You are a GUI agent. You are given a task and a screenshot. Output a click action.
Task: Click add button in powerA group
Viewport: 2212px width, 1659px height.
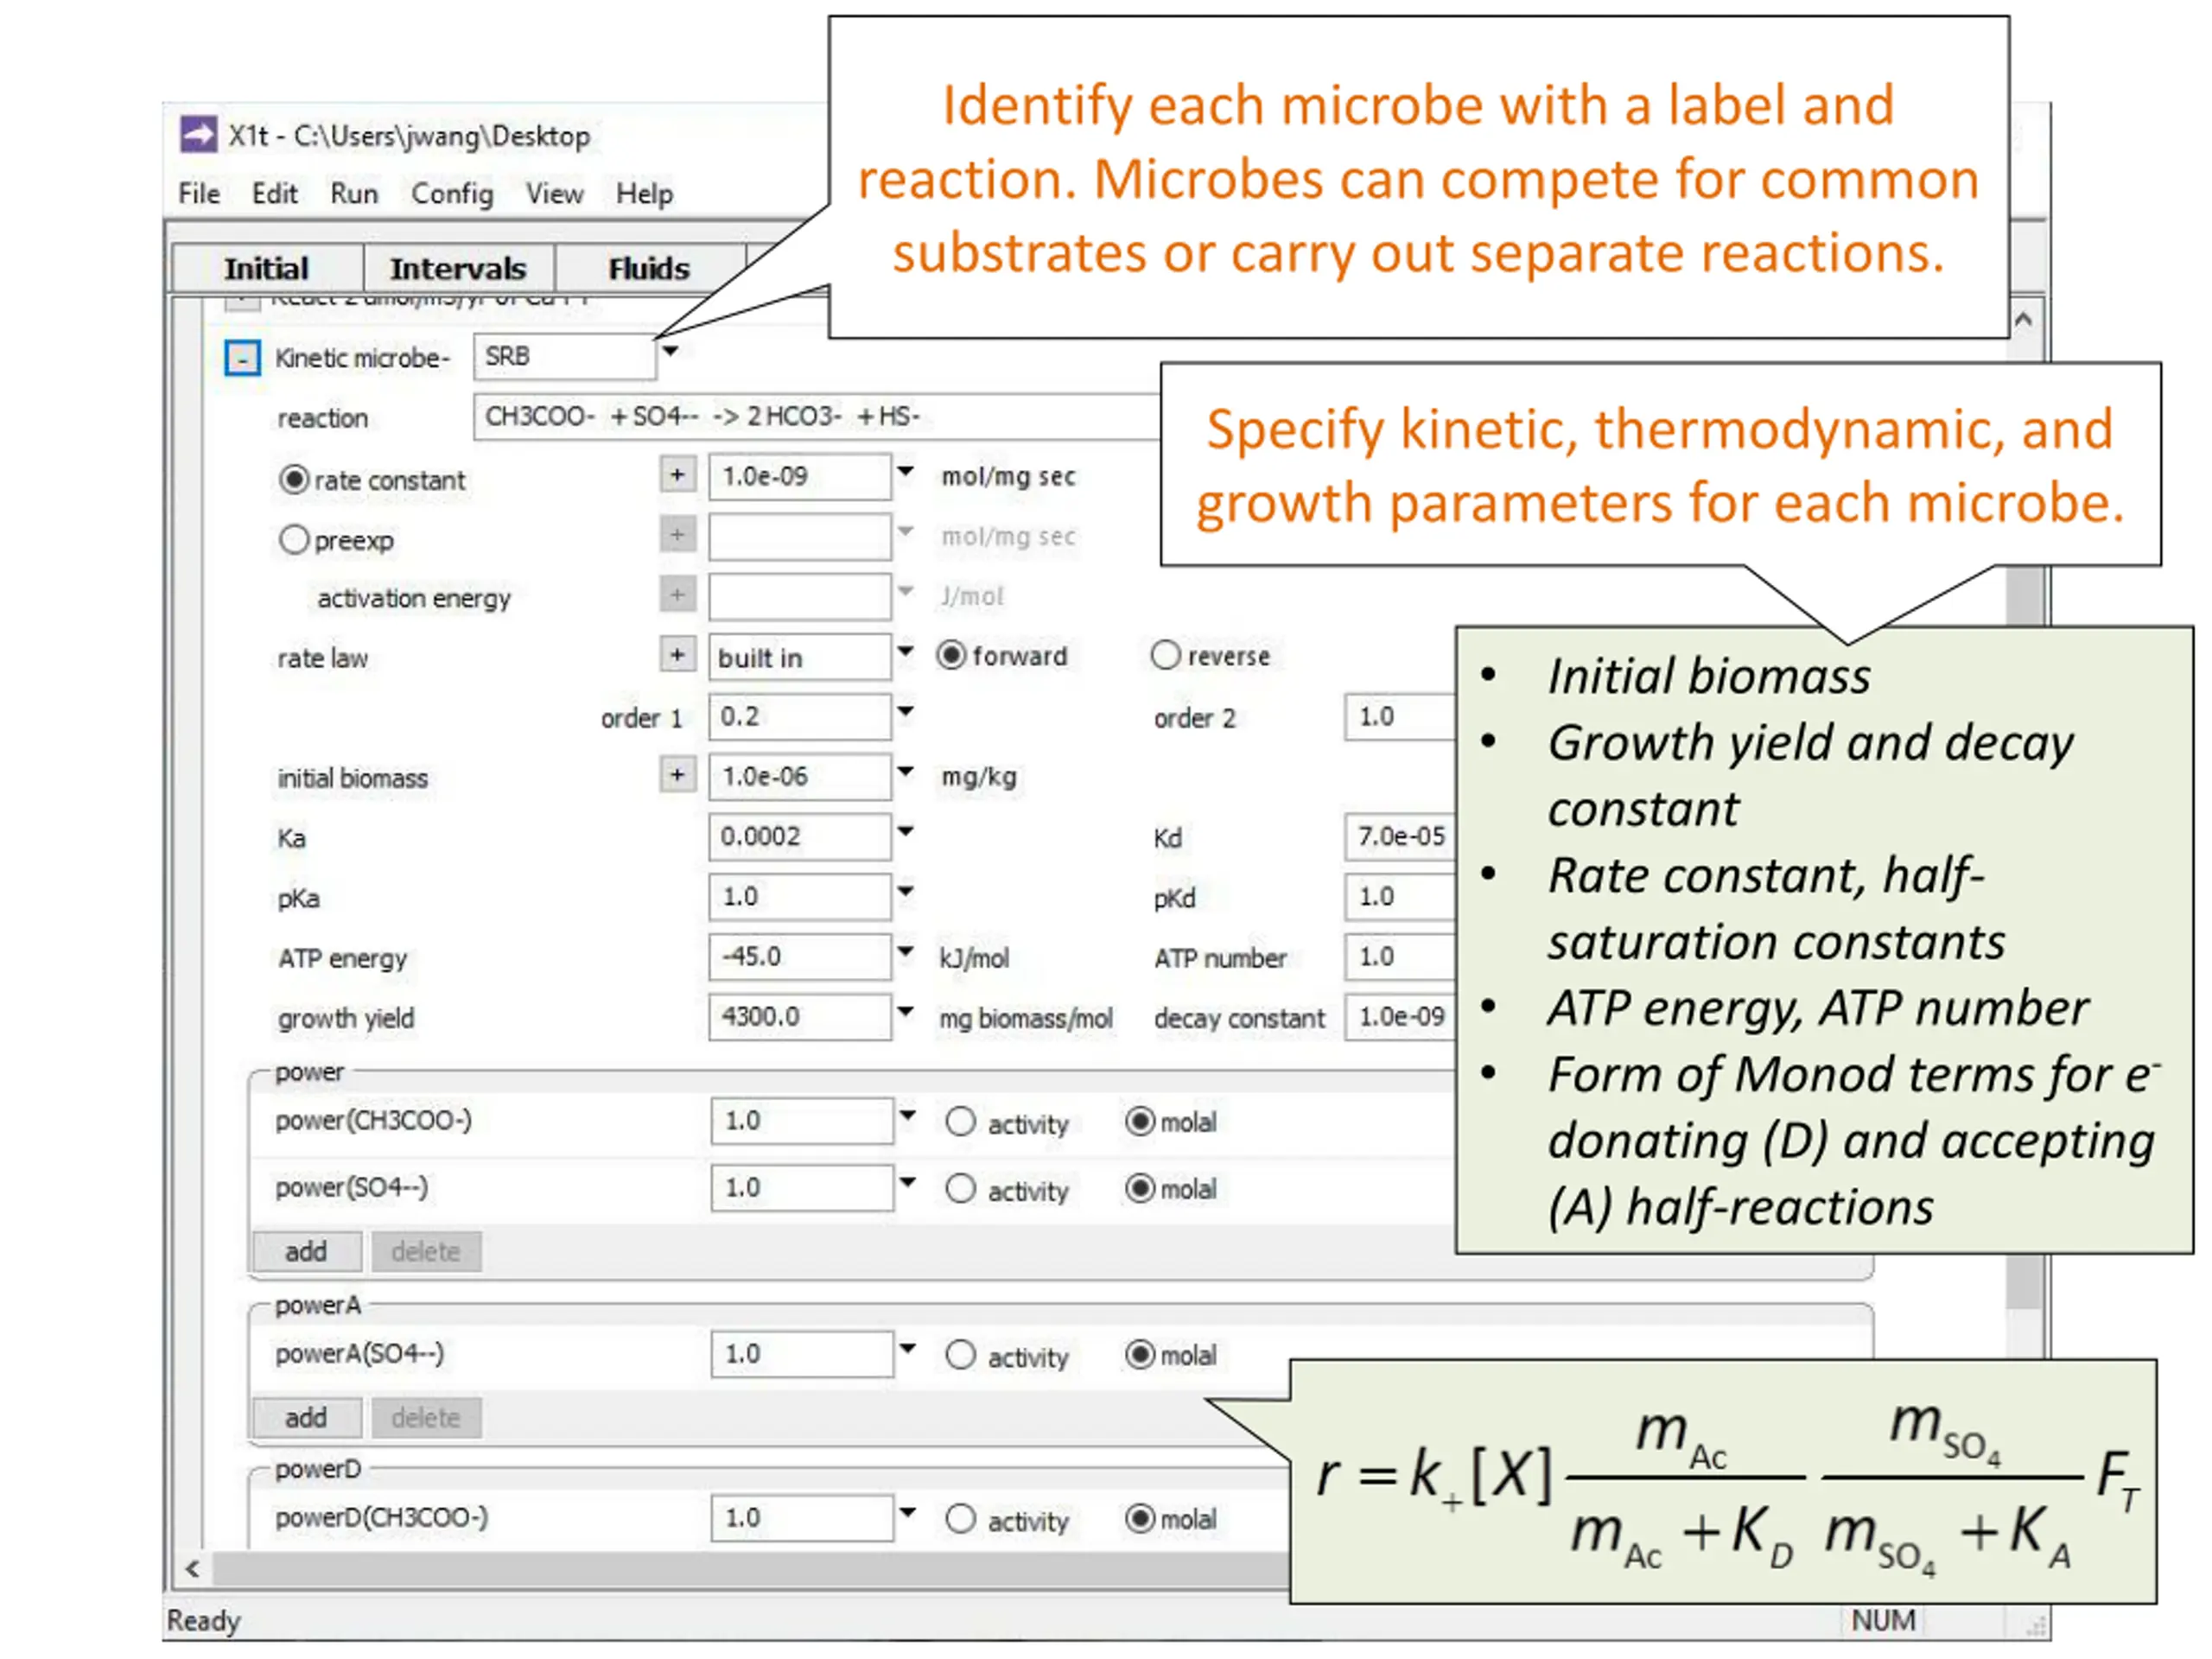point(306,1418)
